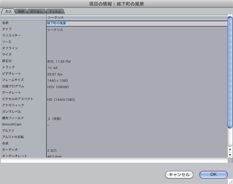Click the アルファの反転 row label

pyautogui.click(x=13, y=137)
